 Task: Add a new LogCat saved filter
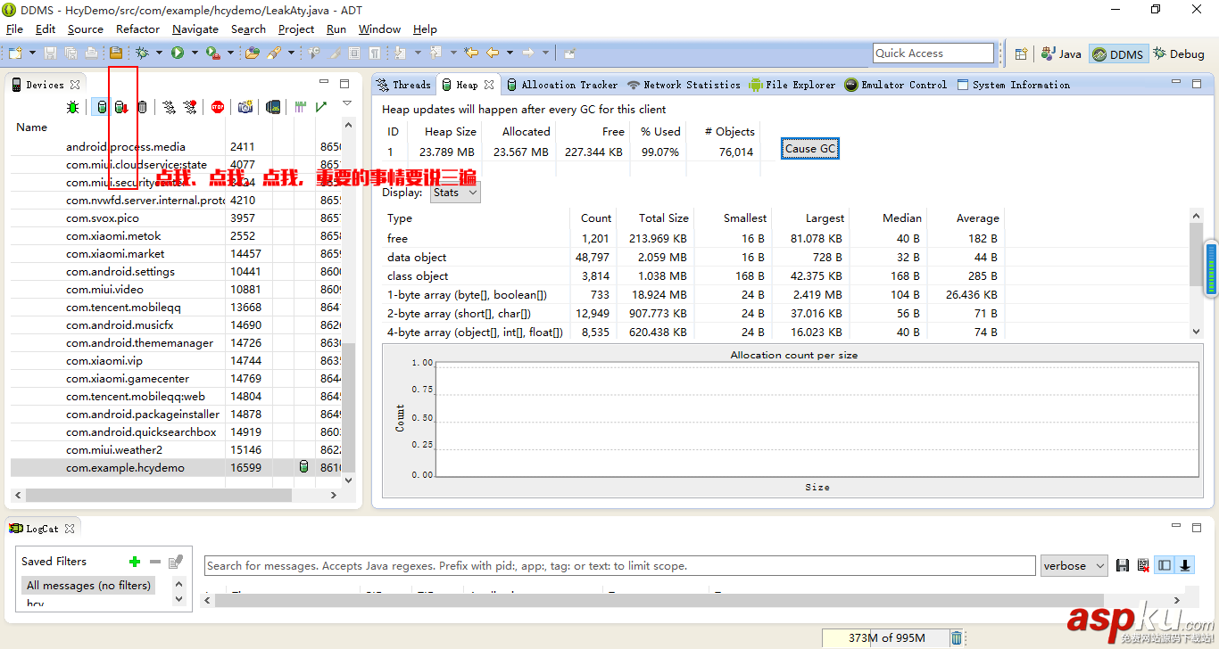pos(135,562)
